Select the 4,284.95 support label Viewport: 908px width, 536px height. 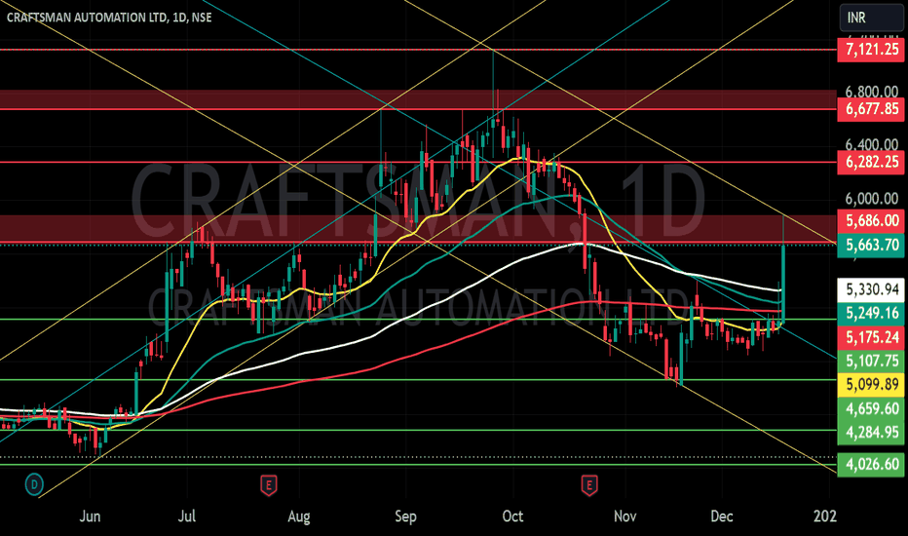click(871, 433)
